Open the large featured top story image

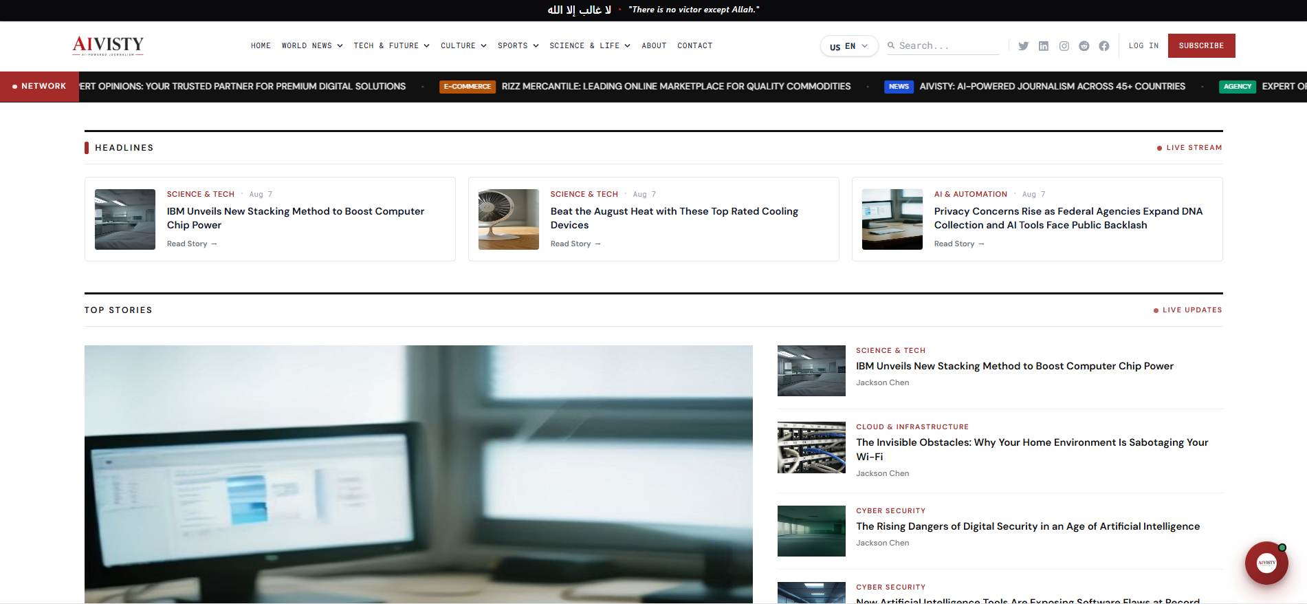(419, 475)
